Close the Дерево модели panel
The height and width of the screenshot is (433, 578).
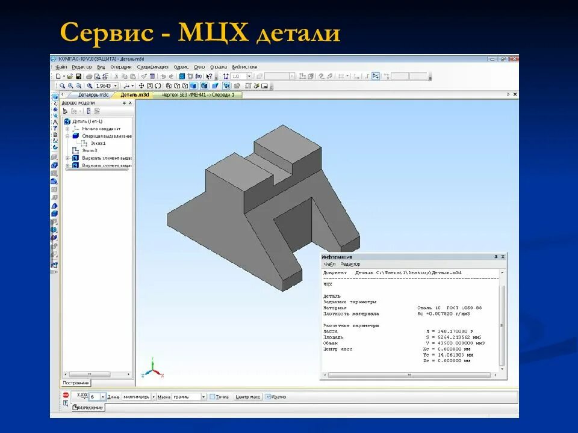(x=130, y=103)
